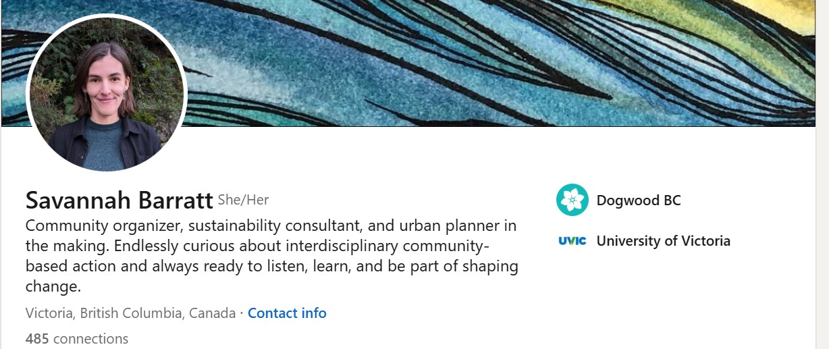Click the Dogwood BC flower logo icon
This screenshot has width=829, height=349.
572,200
